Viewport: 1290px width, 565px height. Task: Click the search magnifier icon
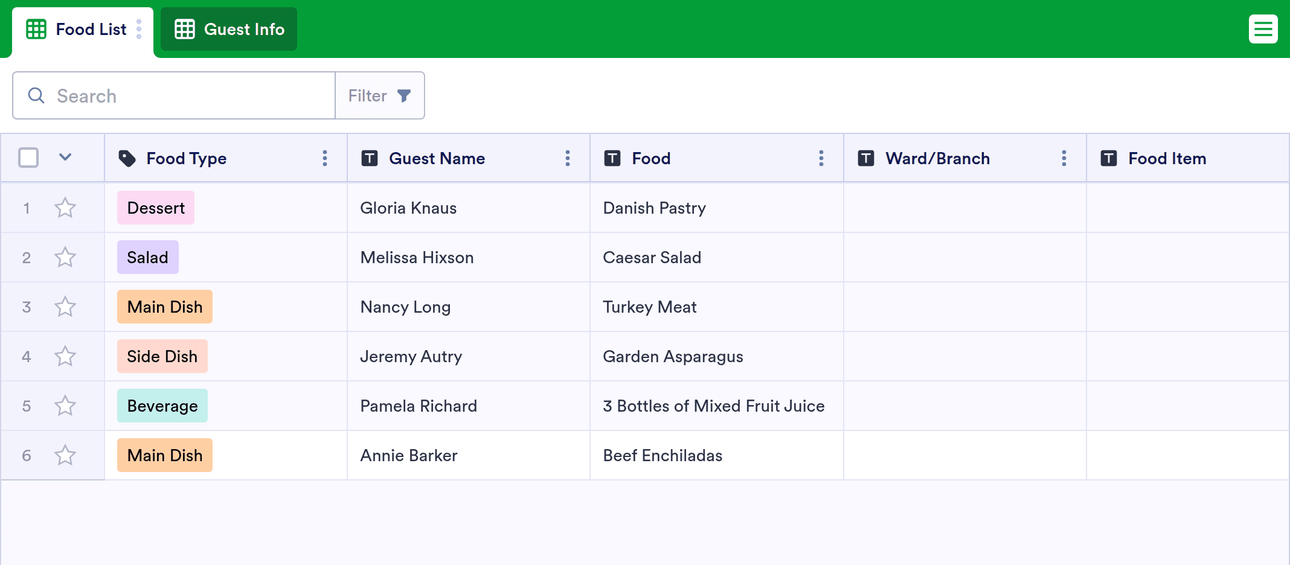click(x=36, y=95)
